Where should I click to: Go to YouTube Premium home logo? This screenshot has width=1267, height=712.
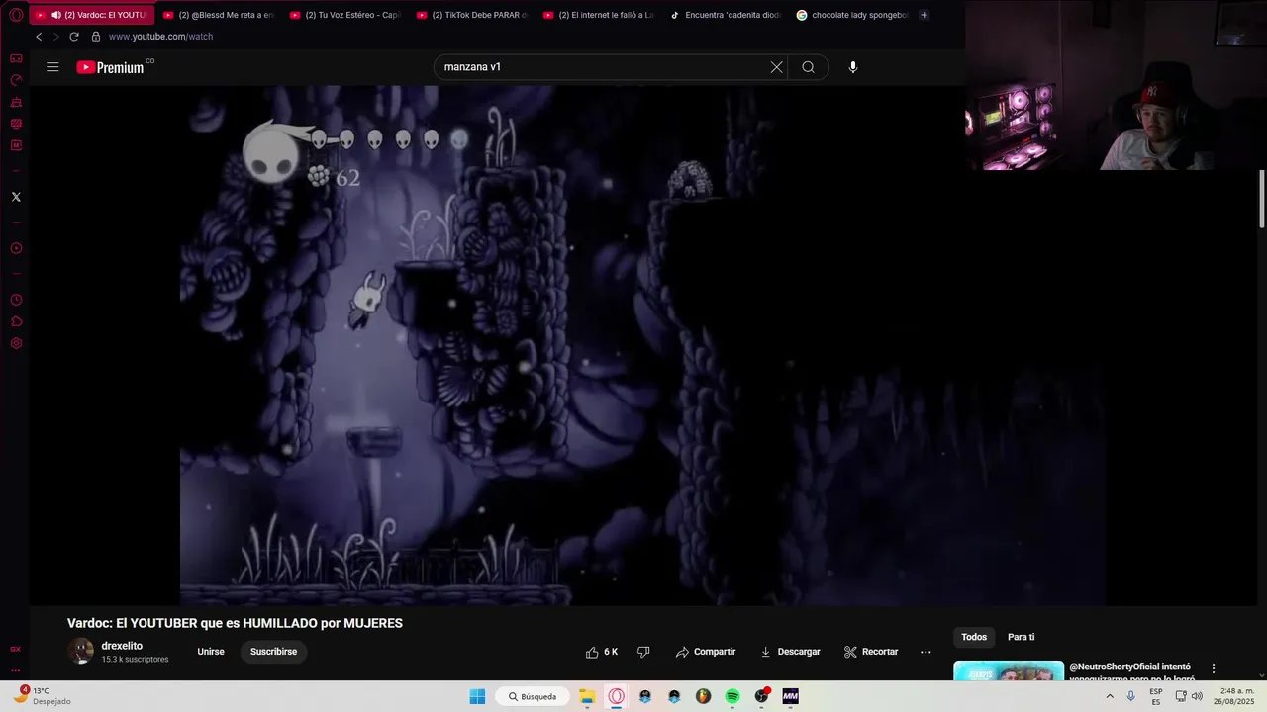coord(111,67)
